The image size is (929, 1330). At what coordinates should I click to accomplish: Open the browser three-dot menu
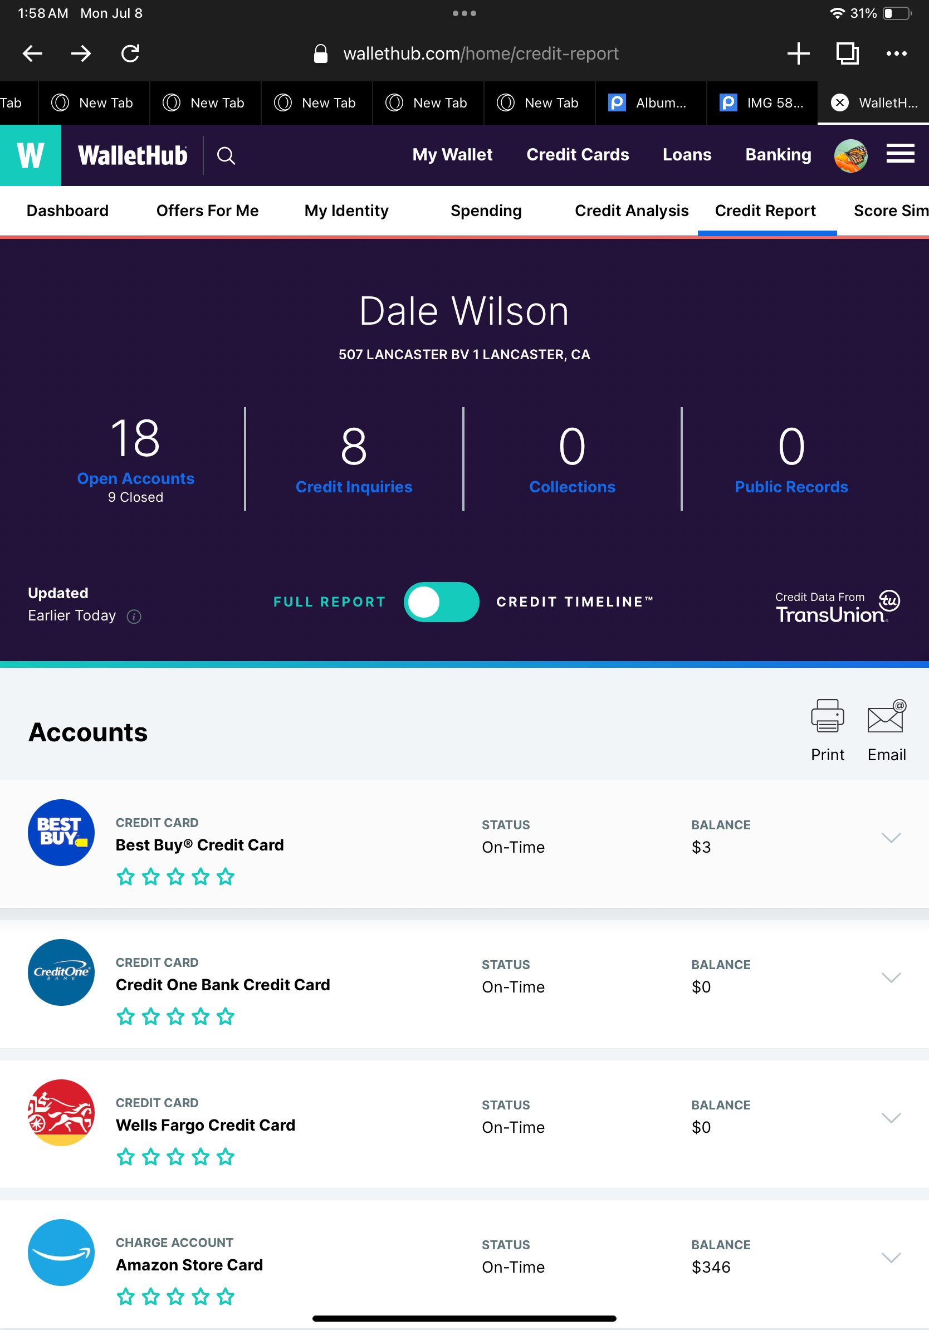pyautogui.click(x=897, y=53)
